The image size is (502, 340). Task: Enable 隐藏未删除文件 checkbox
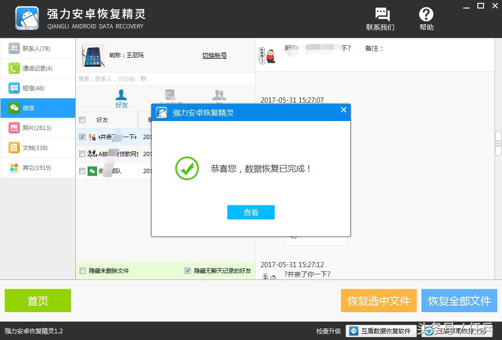pyautogui.click(x=82, y=270)
